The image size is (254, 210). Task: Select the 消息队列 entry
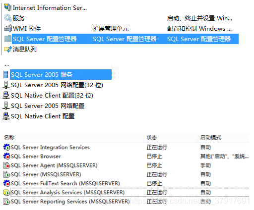pyautogui.click(x=25, y=49)
